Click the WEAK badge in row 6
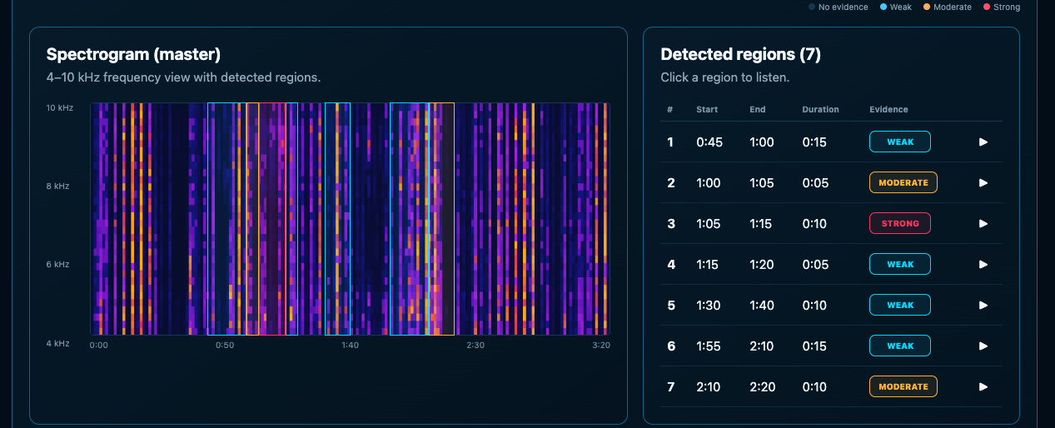 coord(900,346)
